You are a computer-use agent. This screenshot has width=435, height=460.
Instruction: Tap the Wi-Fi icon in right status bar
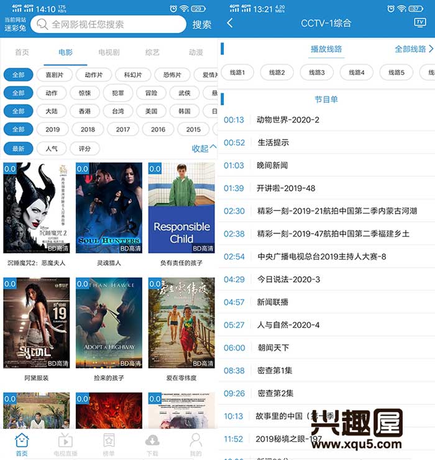coord(401,9)
